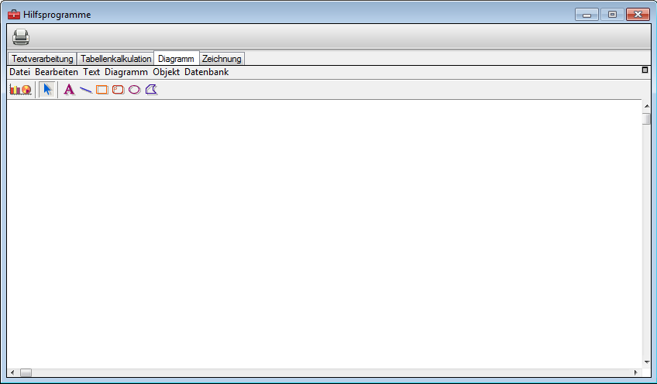Select the orange rectangle tool
The width and height of the screenshot is (657, 384).
tap(101, 90)
